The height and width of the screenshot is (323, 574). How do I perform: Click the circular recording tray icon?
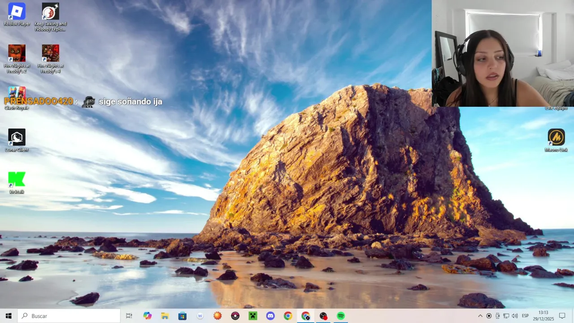pyautogui.click(x=489, y=316)
